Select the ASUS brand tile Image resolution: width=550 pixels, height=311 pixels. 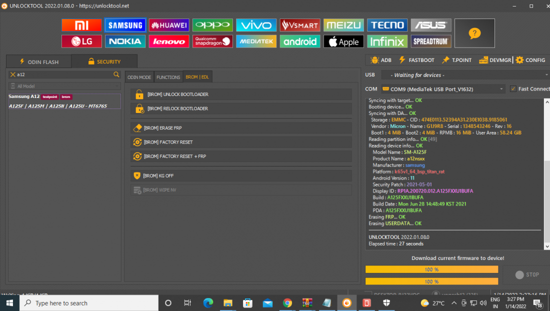pos(431,25)
